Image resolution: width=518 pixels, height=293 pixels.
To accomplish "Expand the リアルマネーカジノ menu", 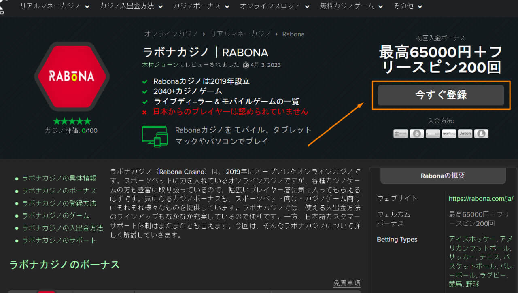I will click(x=55, y=6).
